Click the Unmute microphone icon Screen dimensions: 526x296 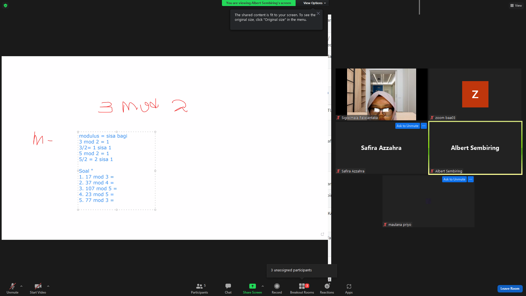click(x=13, y=286)
